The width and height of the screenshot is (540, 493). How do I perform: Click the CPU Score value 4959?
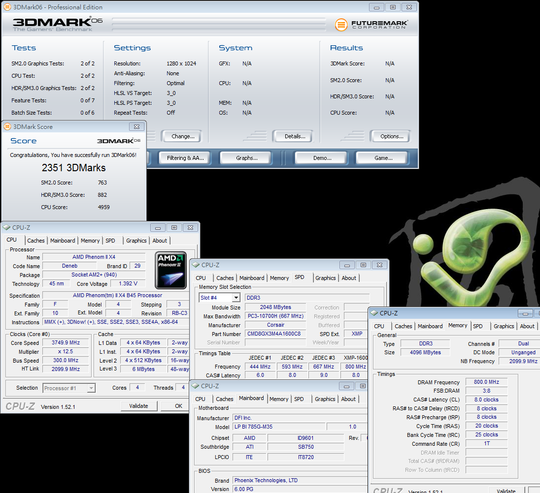(x=103, y=207)
